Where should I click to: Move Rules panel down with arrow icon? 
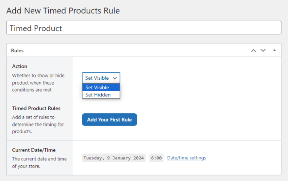tap(263, 50)
